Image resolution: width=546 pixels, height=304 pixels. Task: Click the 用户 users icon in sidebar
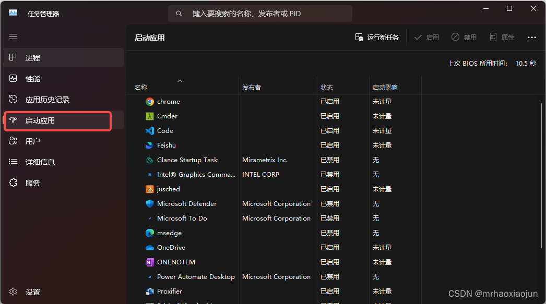[x=13, y=141]
